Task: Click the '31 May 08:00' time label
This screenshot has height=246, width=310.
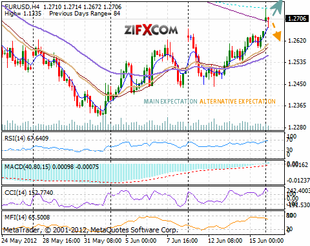Action: [103, 241]
